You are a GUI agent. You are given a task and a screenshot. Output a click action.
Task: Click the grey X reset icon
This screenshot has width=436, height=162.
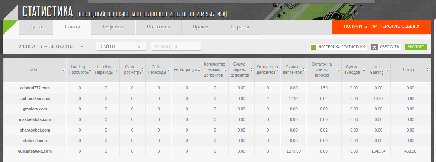coord(374,47)
